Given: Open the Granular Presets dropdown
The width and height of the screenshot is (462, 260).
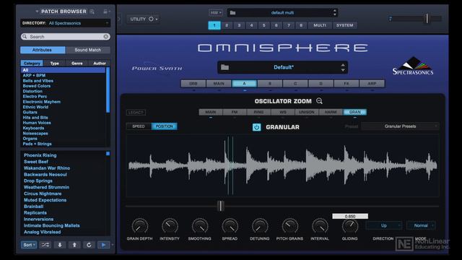Looking at the screenshot, I should coord(400,126).
